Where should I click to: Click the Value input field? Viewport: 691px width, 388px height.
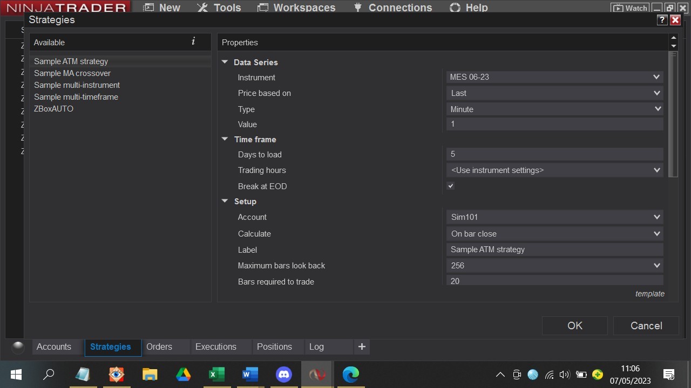point(555,124)
